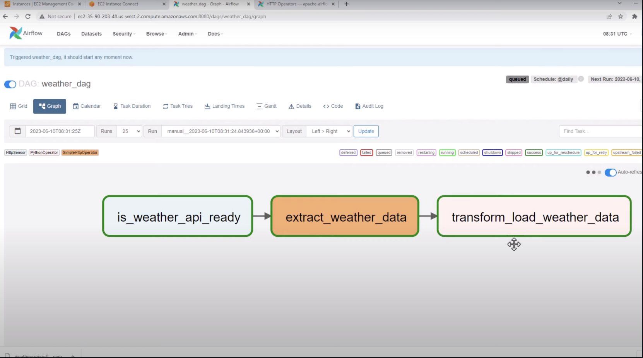The width and height of the screenshot is (643, 358).
Task: Toggle the weather_dag pause switch
Action: [x=10, y=84]
